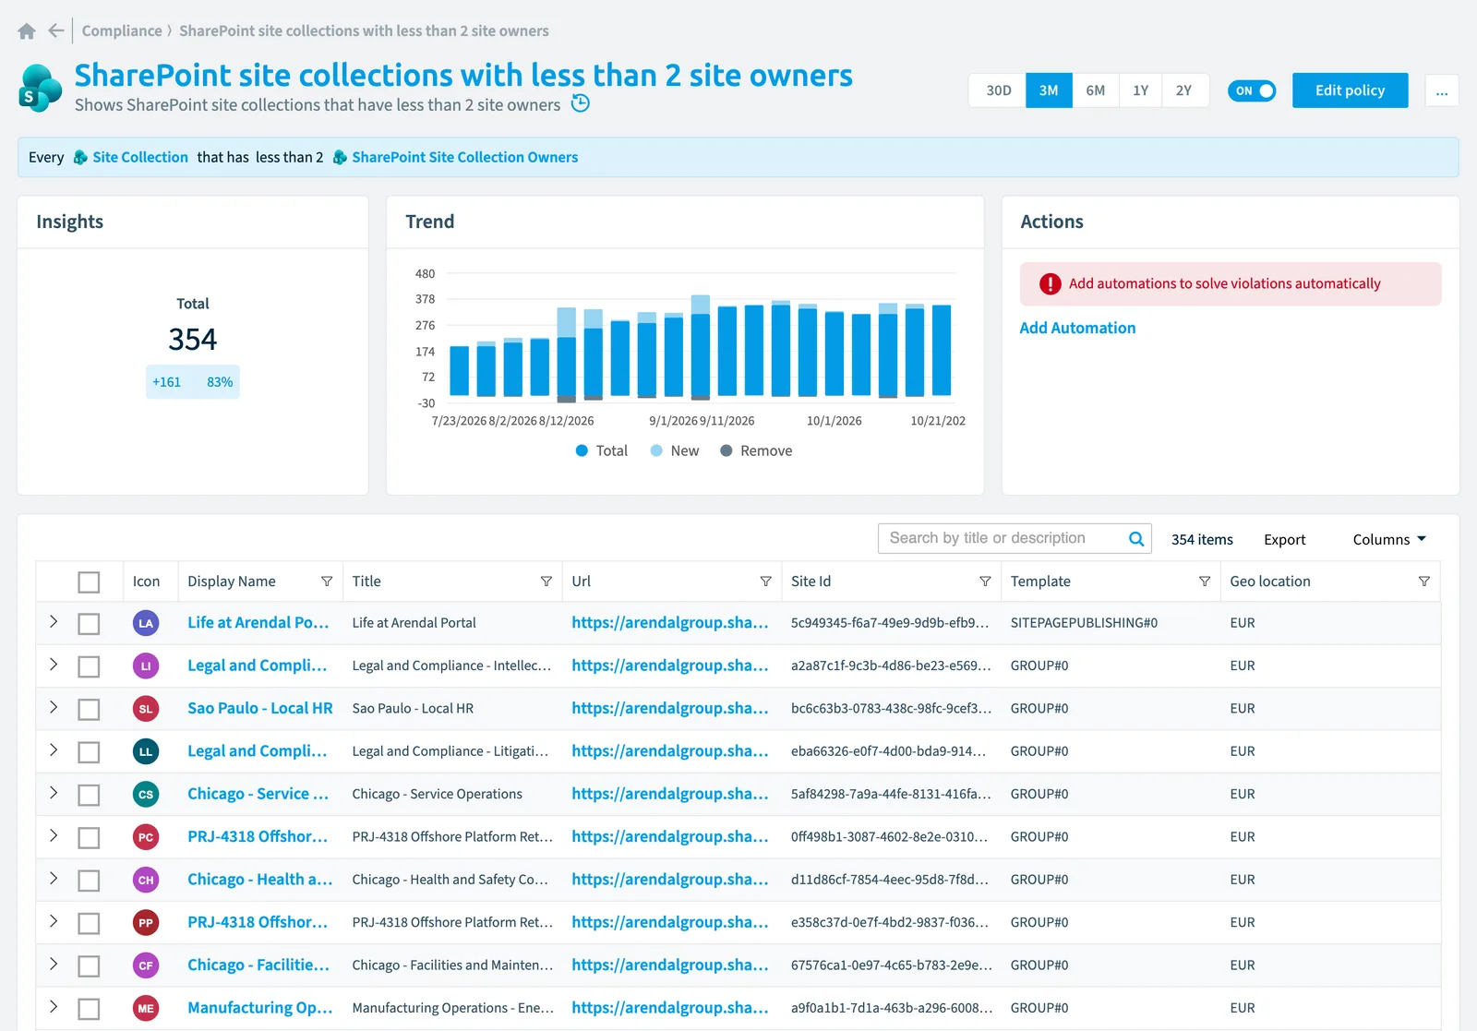Click the search magnifier icon
This screenshot has height=1031, width=1477.
(1136, 539)
